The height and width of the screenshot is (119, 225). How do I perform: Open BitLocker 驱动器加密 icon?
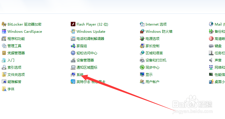(x=4, y=24)
